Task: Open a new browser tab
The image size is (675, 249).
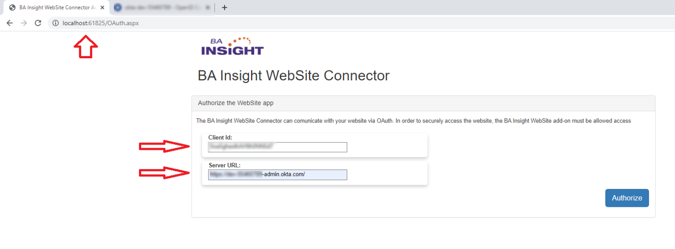Action: click(224, 7)
